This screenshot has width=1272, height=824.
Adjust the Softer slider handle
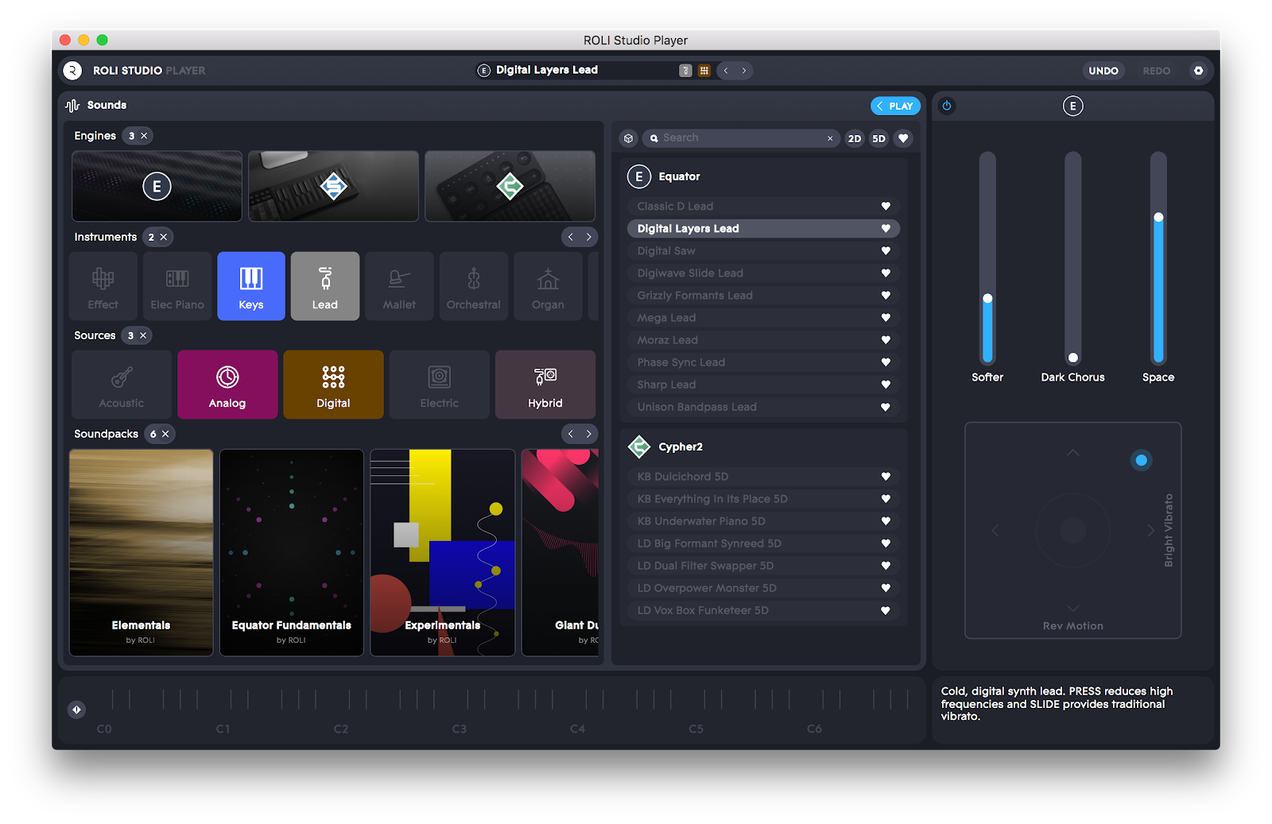[987, 299]
